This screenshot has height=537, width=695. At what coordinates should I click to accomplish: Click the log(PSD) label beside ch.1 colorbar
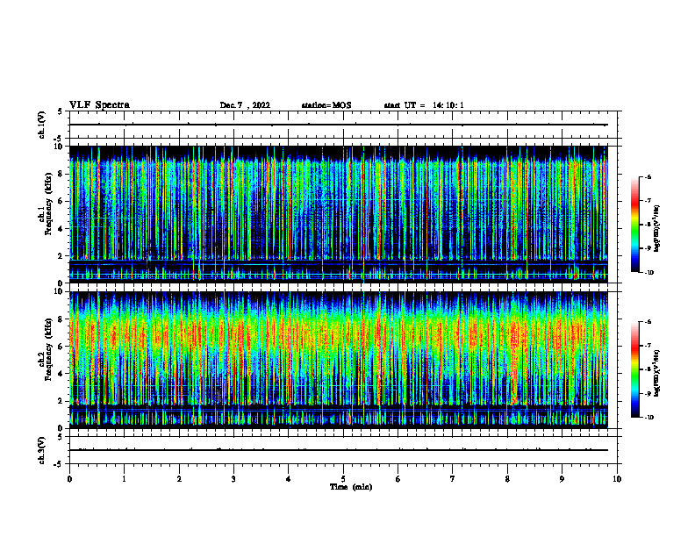click(657, 229)
